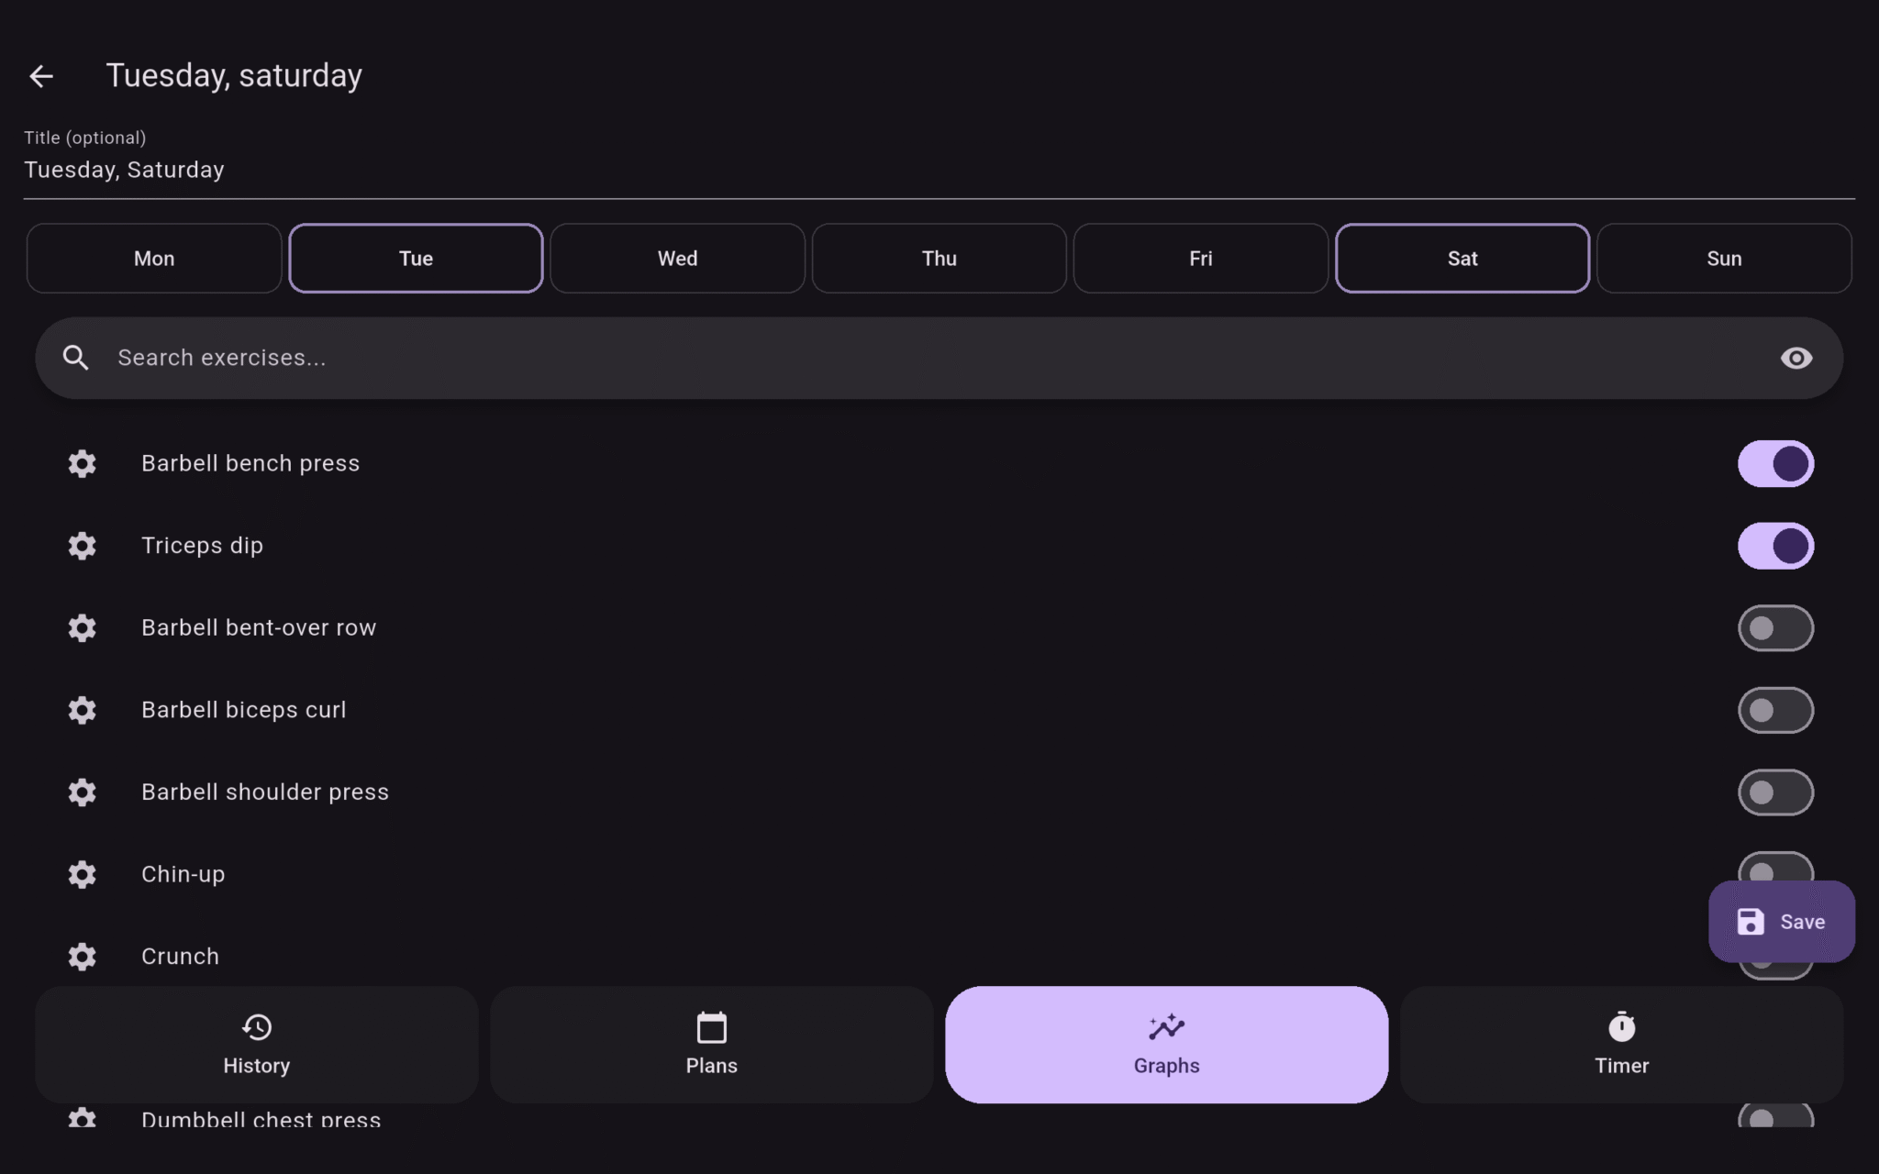This screenshot has height=1174, width=1879.
Task: Deselect the Sat day button
Action: pos(1462,259)
